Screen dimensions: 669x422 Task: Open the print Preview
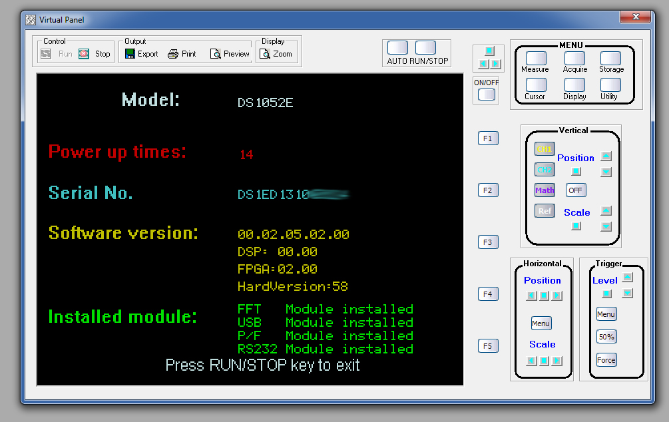point(230,54)
